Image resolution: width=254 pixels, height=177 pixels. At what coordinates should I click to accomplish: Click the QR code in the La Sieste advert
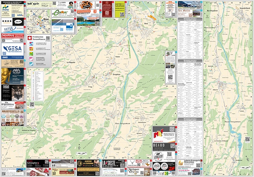(122, 165)
